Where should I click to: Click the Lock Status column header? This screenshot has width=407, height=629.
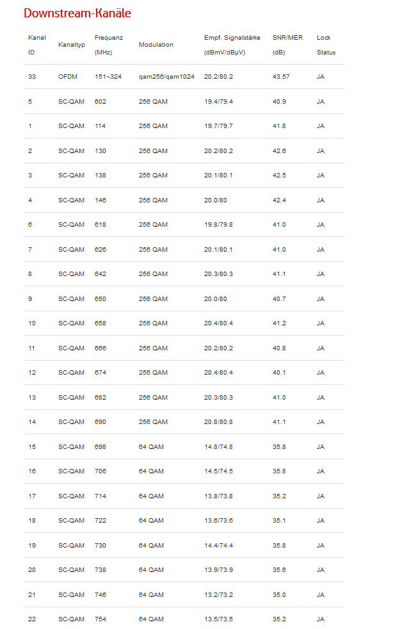[x=325, y=45]
